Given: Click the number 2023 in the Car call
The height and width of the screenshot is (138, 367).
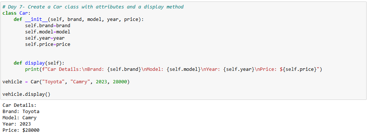Looking at the screenshot, I should tap(101, 82).
